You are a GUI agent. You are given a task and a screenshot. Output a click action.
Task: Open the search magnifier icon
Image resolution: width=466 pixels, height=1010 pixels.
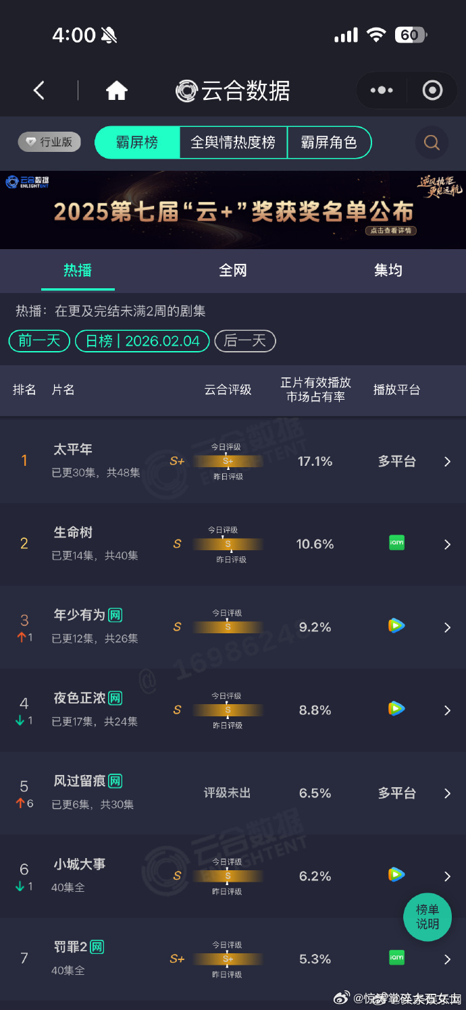pyautogui.click(x=431, y=142)
